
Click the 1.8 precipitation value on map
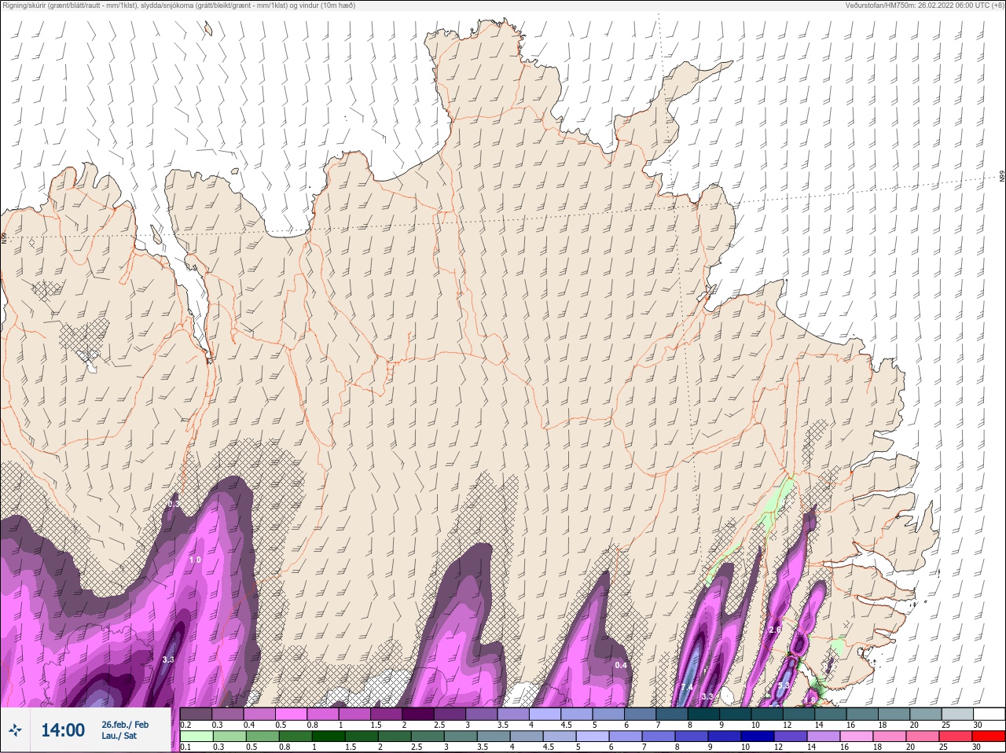pos(810,700)
